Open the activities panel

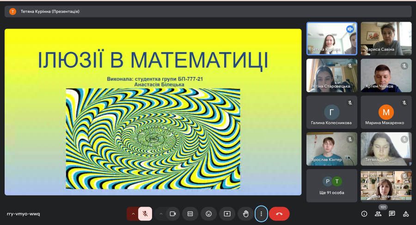point(406,214)
